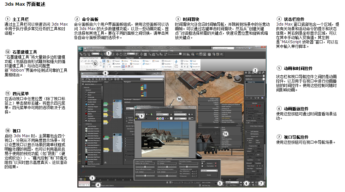345x192 pixels.
Task: Click the Cut tool in Edit panel
Action: click(125, 64)
